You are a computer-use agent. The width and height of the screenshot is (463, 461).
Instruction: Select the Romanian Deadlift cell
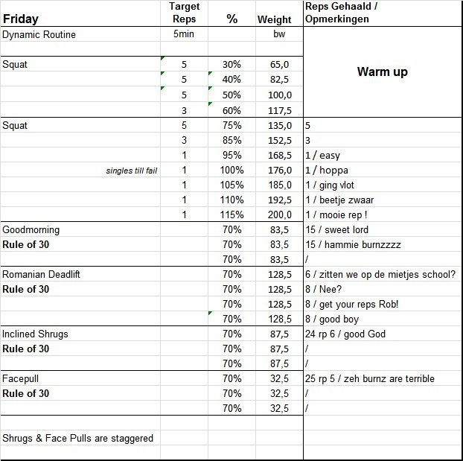pos(42,275)
